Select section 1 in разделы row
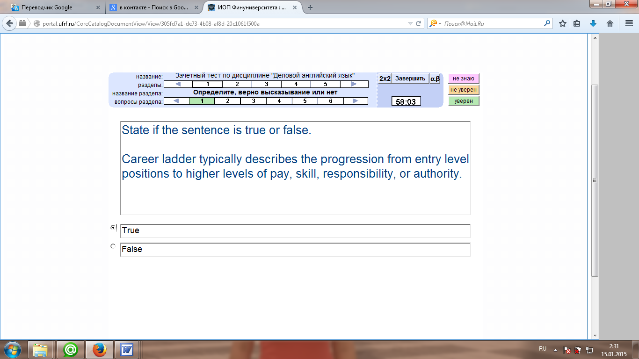The image size is (639, 359). pyautogui.click(x=207, y=84)
